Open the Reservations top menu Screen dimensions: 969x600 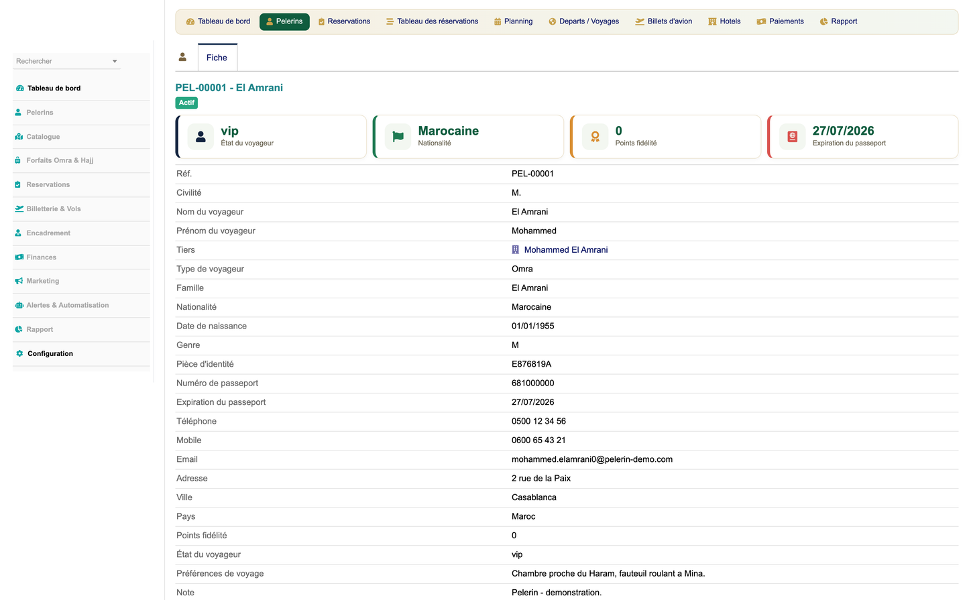point(344,21)
